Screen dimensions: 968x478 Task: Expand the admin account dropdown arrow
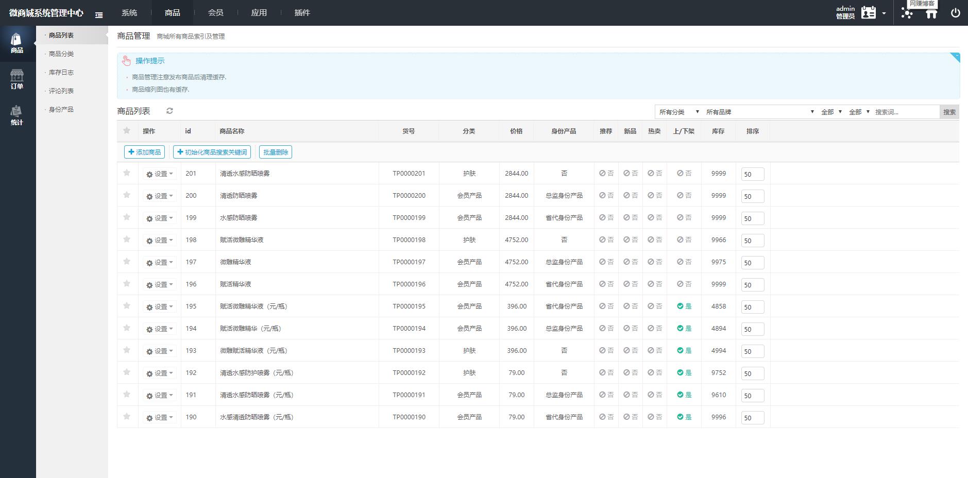884,13
